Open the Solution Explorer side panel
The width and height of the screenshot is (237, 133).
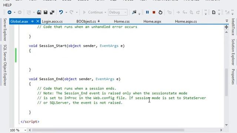tap(233, 52)
